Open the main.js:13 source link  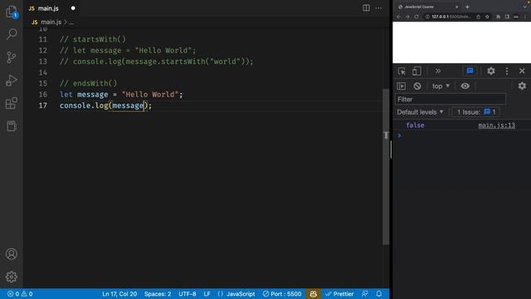pyautogui.click(x=496, y=125)
